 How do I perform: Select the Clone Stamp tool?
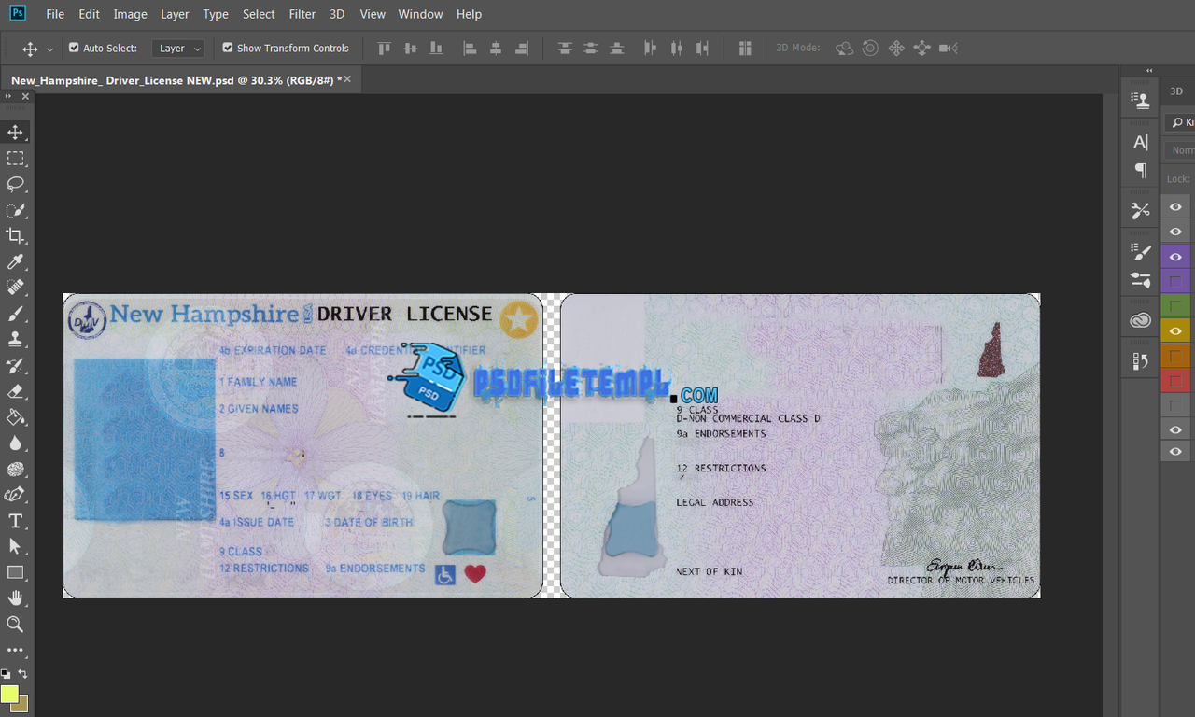click(x=15, y=339)
